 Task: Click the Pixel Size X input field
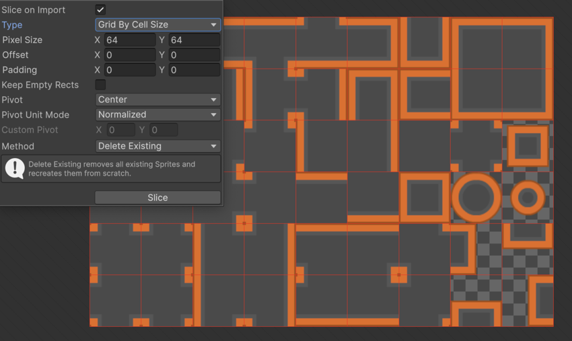129,40
